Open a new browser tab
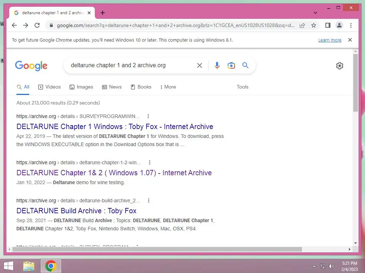 (103, 13)
